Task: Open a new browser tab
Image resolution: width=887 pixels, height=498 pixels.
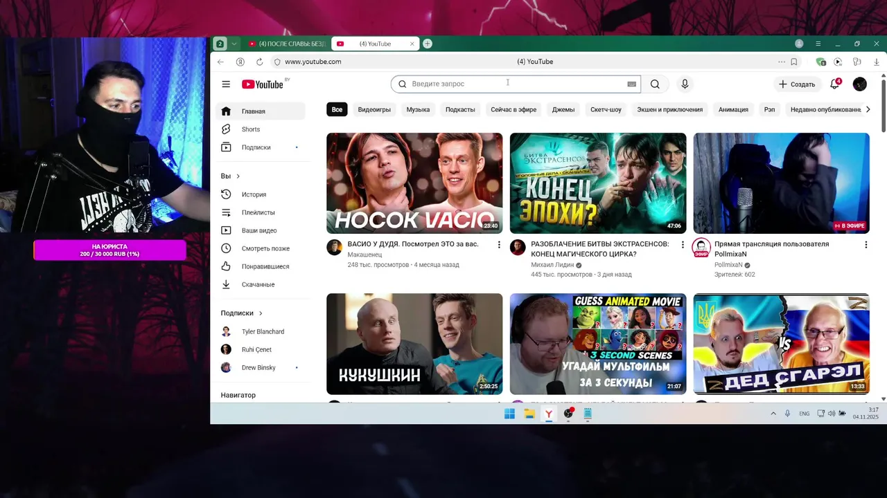Action: [428, 44]
